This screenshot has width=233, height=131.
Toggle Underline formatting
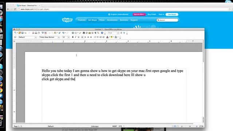79,37
